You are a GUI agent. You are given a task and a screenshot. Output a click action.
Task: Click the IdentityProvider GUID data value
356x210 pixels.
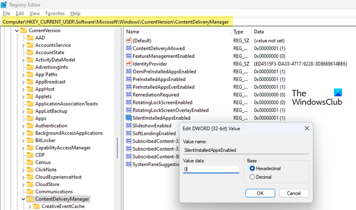tap(301, 64)
